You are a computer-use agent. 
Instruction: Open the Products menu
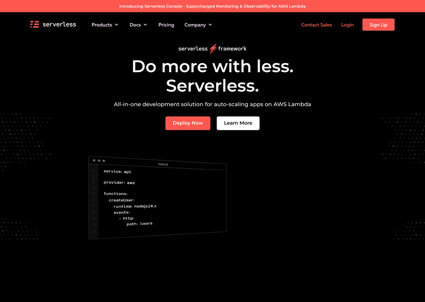[x=105, y=25]
